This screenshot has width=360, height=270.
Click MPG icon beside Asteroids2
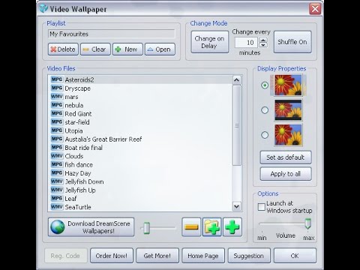coord(57,79)
